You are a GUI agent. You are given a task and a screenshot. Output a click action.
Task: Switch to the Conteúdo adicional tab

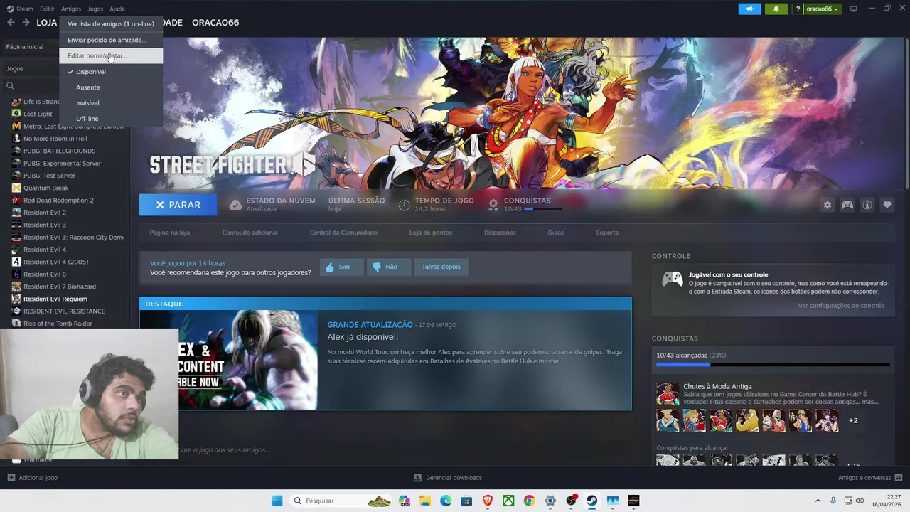coord(250,233)
